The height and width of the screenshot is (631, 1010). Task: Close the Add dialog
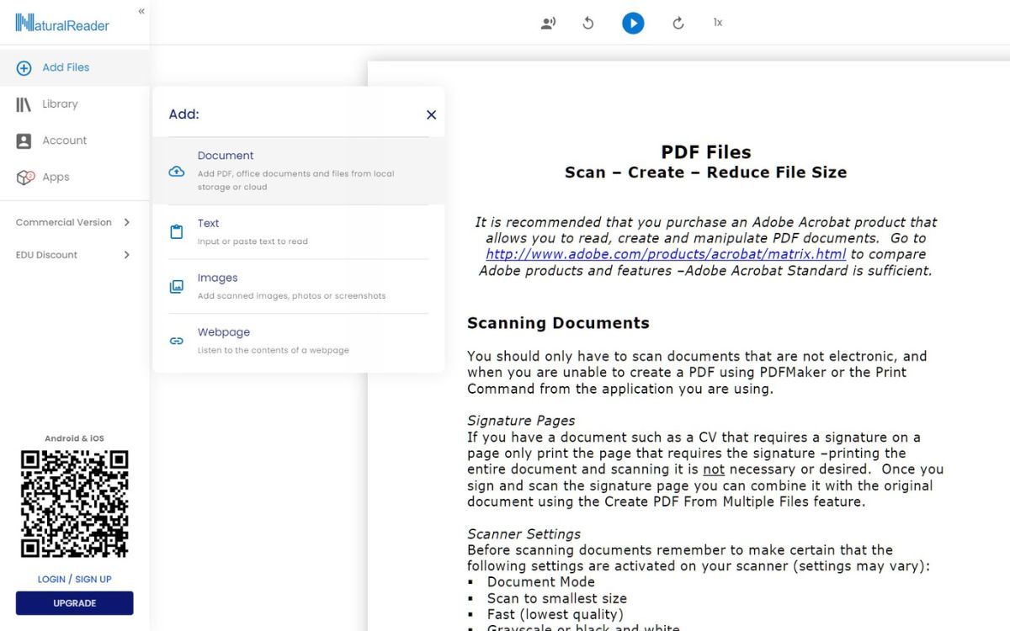coord(431,114)
